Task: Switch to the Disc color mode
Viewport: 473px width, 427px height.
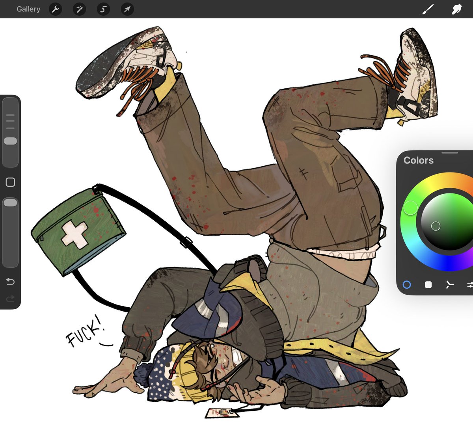Action: click(407, 284)
